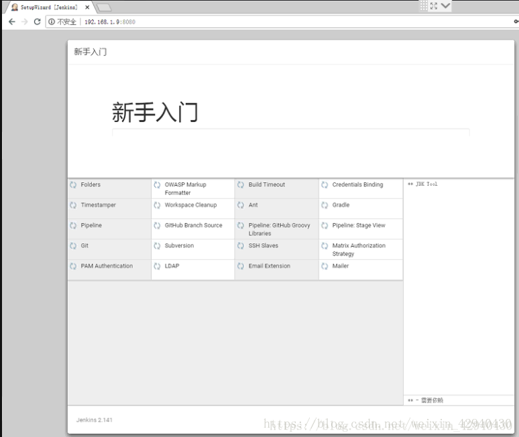519x437 pixels.
Task: Click the browser forward arrow
Action: click(25, 22)
